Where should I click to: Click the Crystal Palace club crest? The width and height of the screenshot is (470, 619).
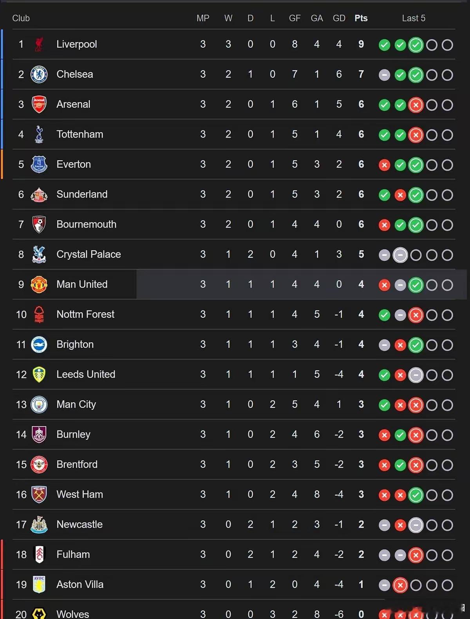click(x=39, y=255)
